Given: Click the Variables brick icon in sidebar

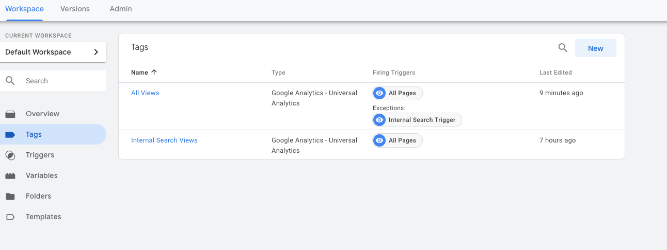Looking at the screenshot, I should (x=10, y=176).
